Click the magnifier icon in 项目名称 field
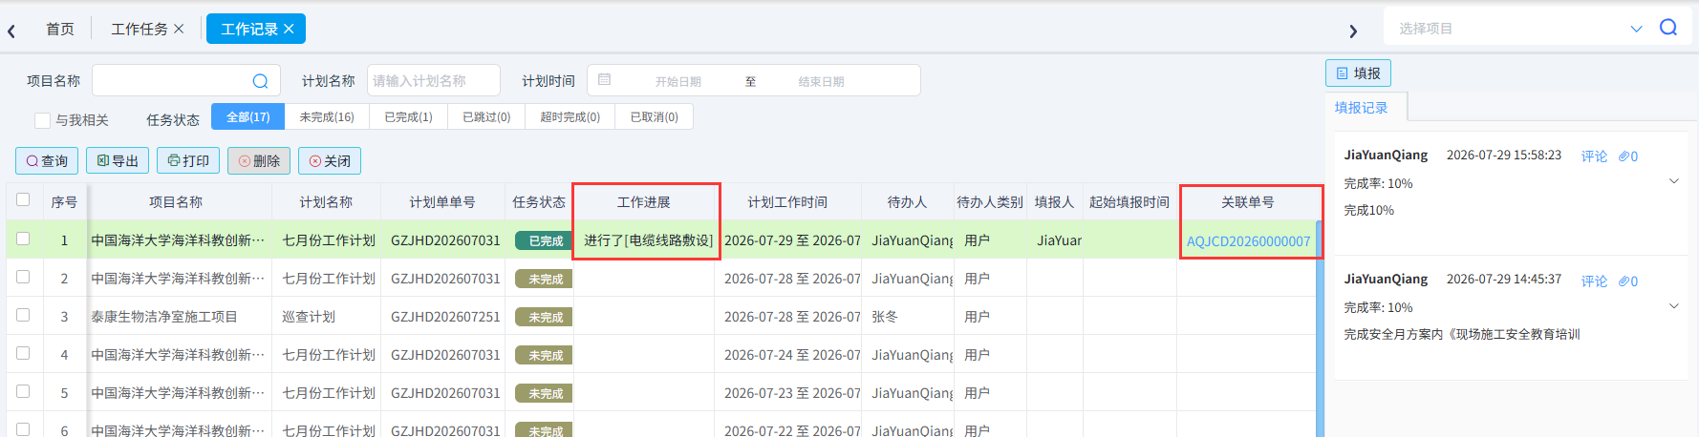The width and height of the screenshot is (1699, 437). click(x=260, y=81)
